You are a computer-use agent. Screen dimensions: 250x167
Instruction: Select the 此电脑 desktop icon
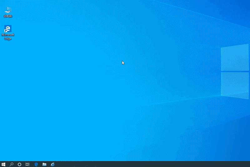tap(8, 10)
